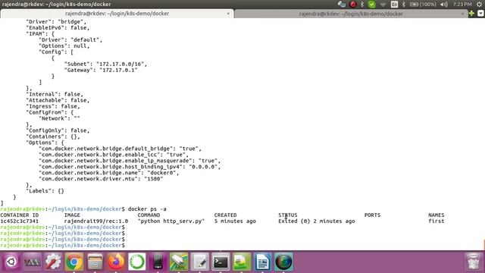
Task: Click the green checkmark status indicator
Action: point(372,5)
